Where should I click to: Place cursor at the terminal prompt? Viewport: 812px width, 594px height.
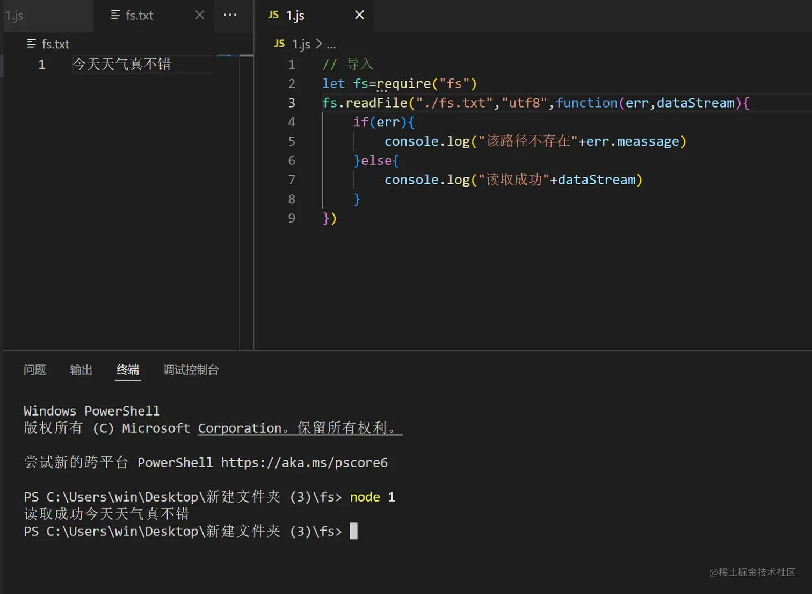(x=353, y=531)
